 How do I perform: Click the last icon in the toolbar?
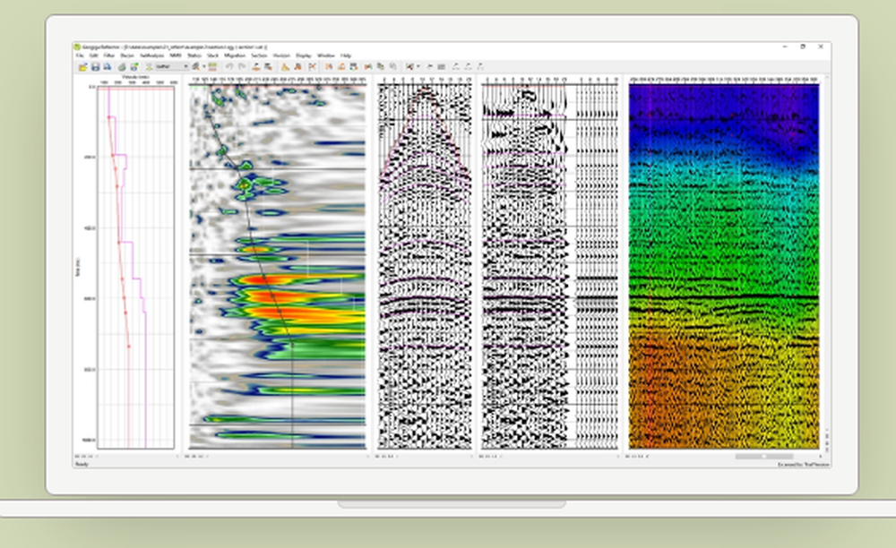(480, 67)
